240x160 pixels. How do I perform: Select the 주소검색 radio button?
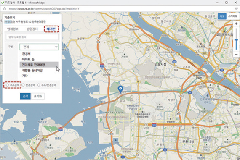tap(7, 85)
